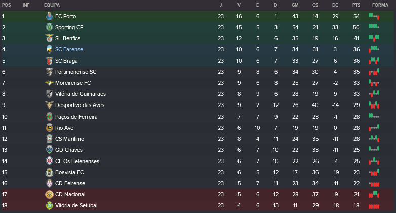Click the FC Porto club crest

[49, 16]
